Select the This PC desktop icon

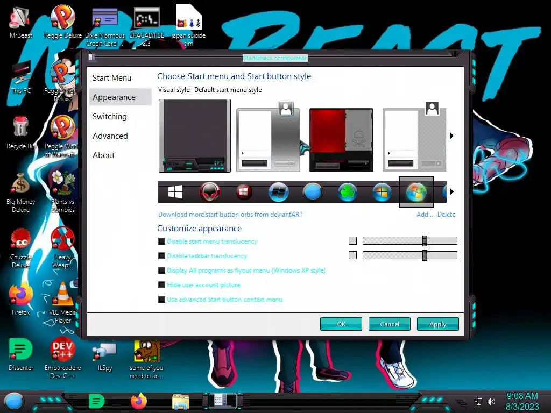click(x=21, y=78)
